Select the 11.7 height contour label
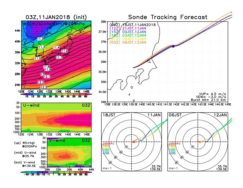This screenshot has width=243, height=188. coord(59,57)
